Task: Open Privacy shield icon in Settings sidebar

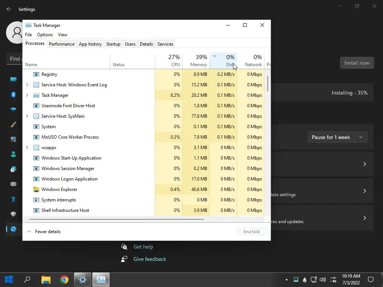Action: click(13, 214)
